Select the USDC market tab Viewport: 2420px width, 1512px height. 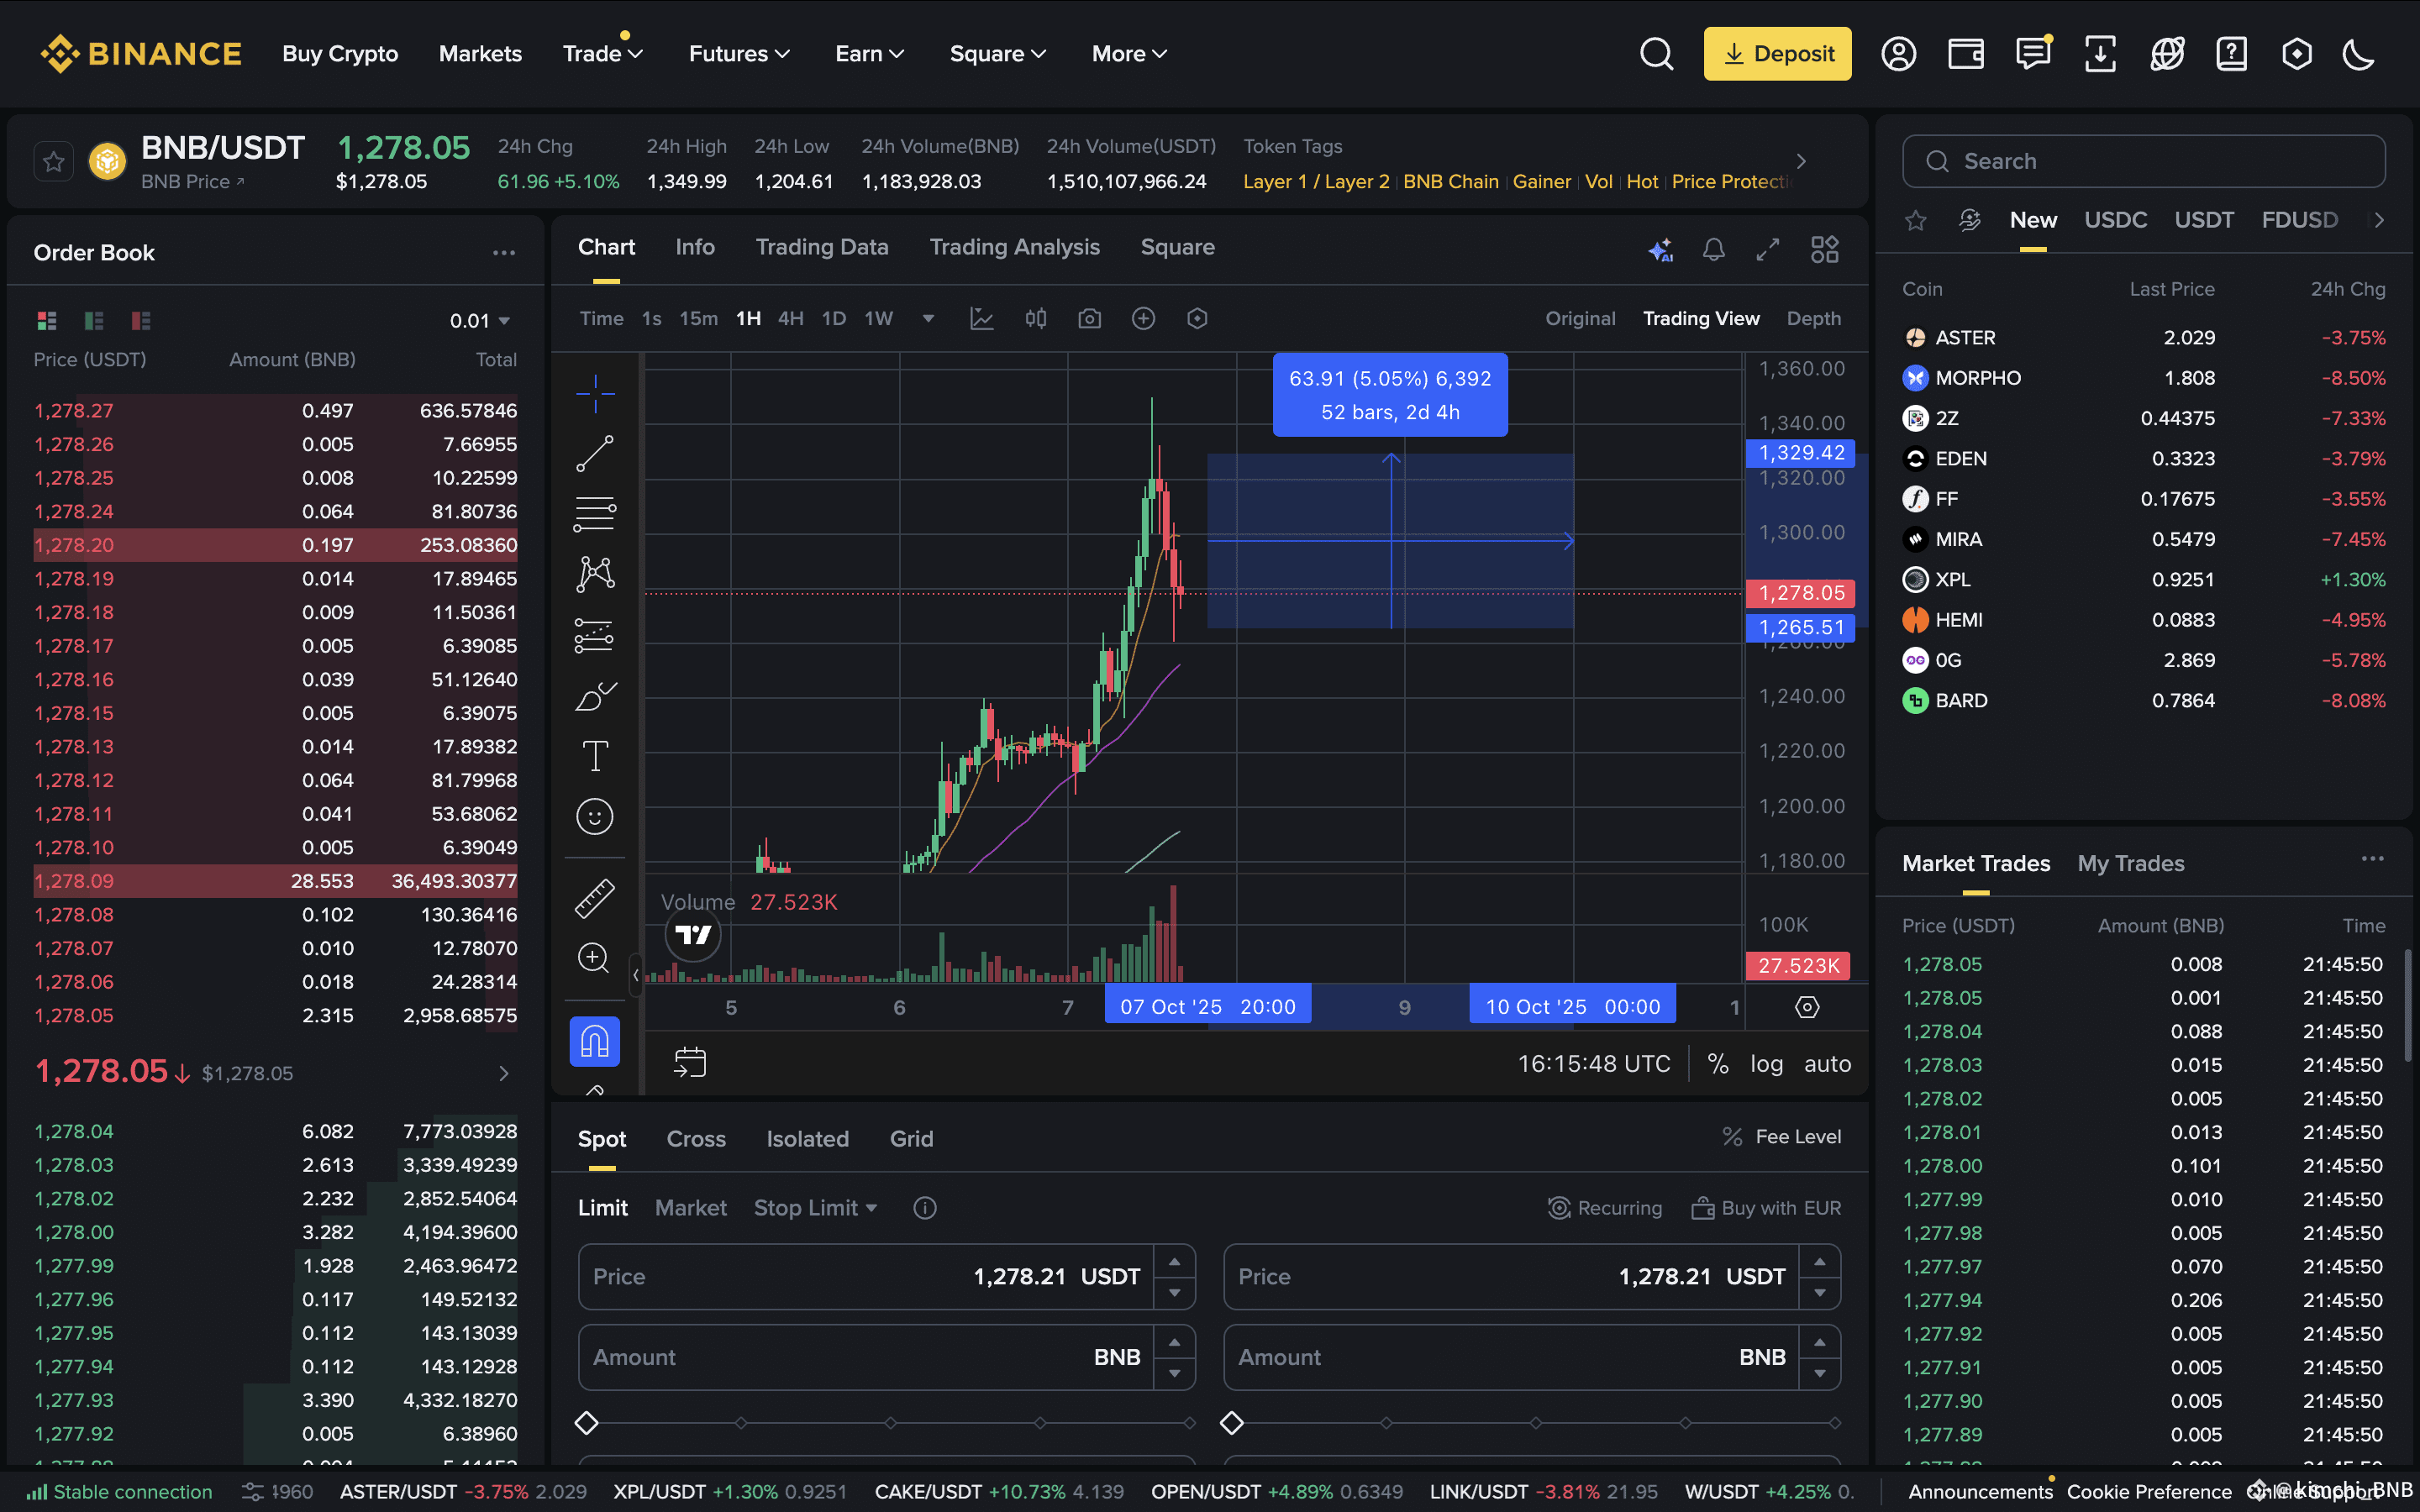tap(2115, 220)
